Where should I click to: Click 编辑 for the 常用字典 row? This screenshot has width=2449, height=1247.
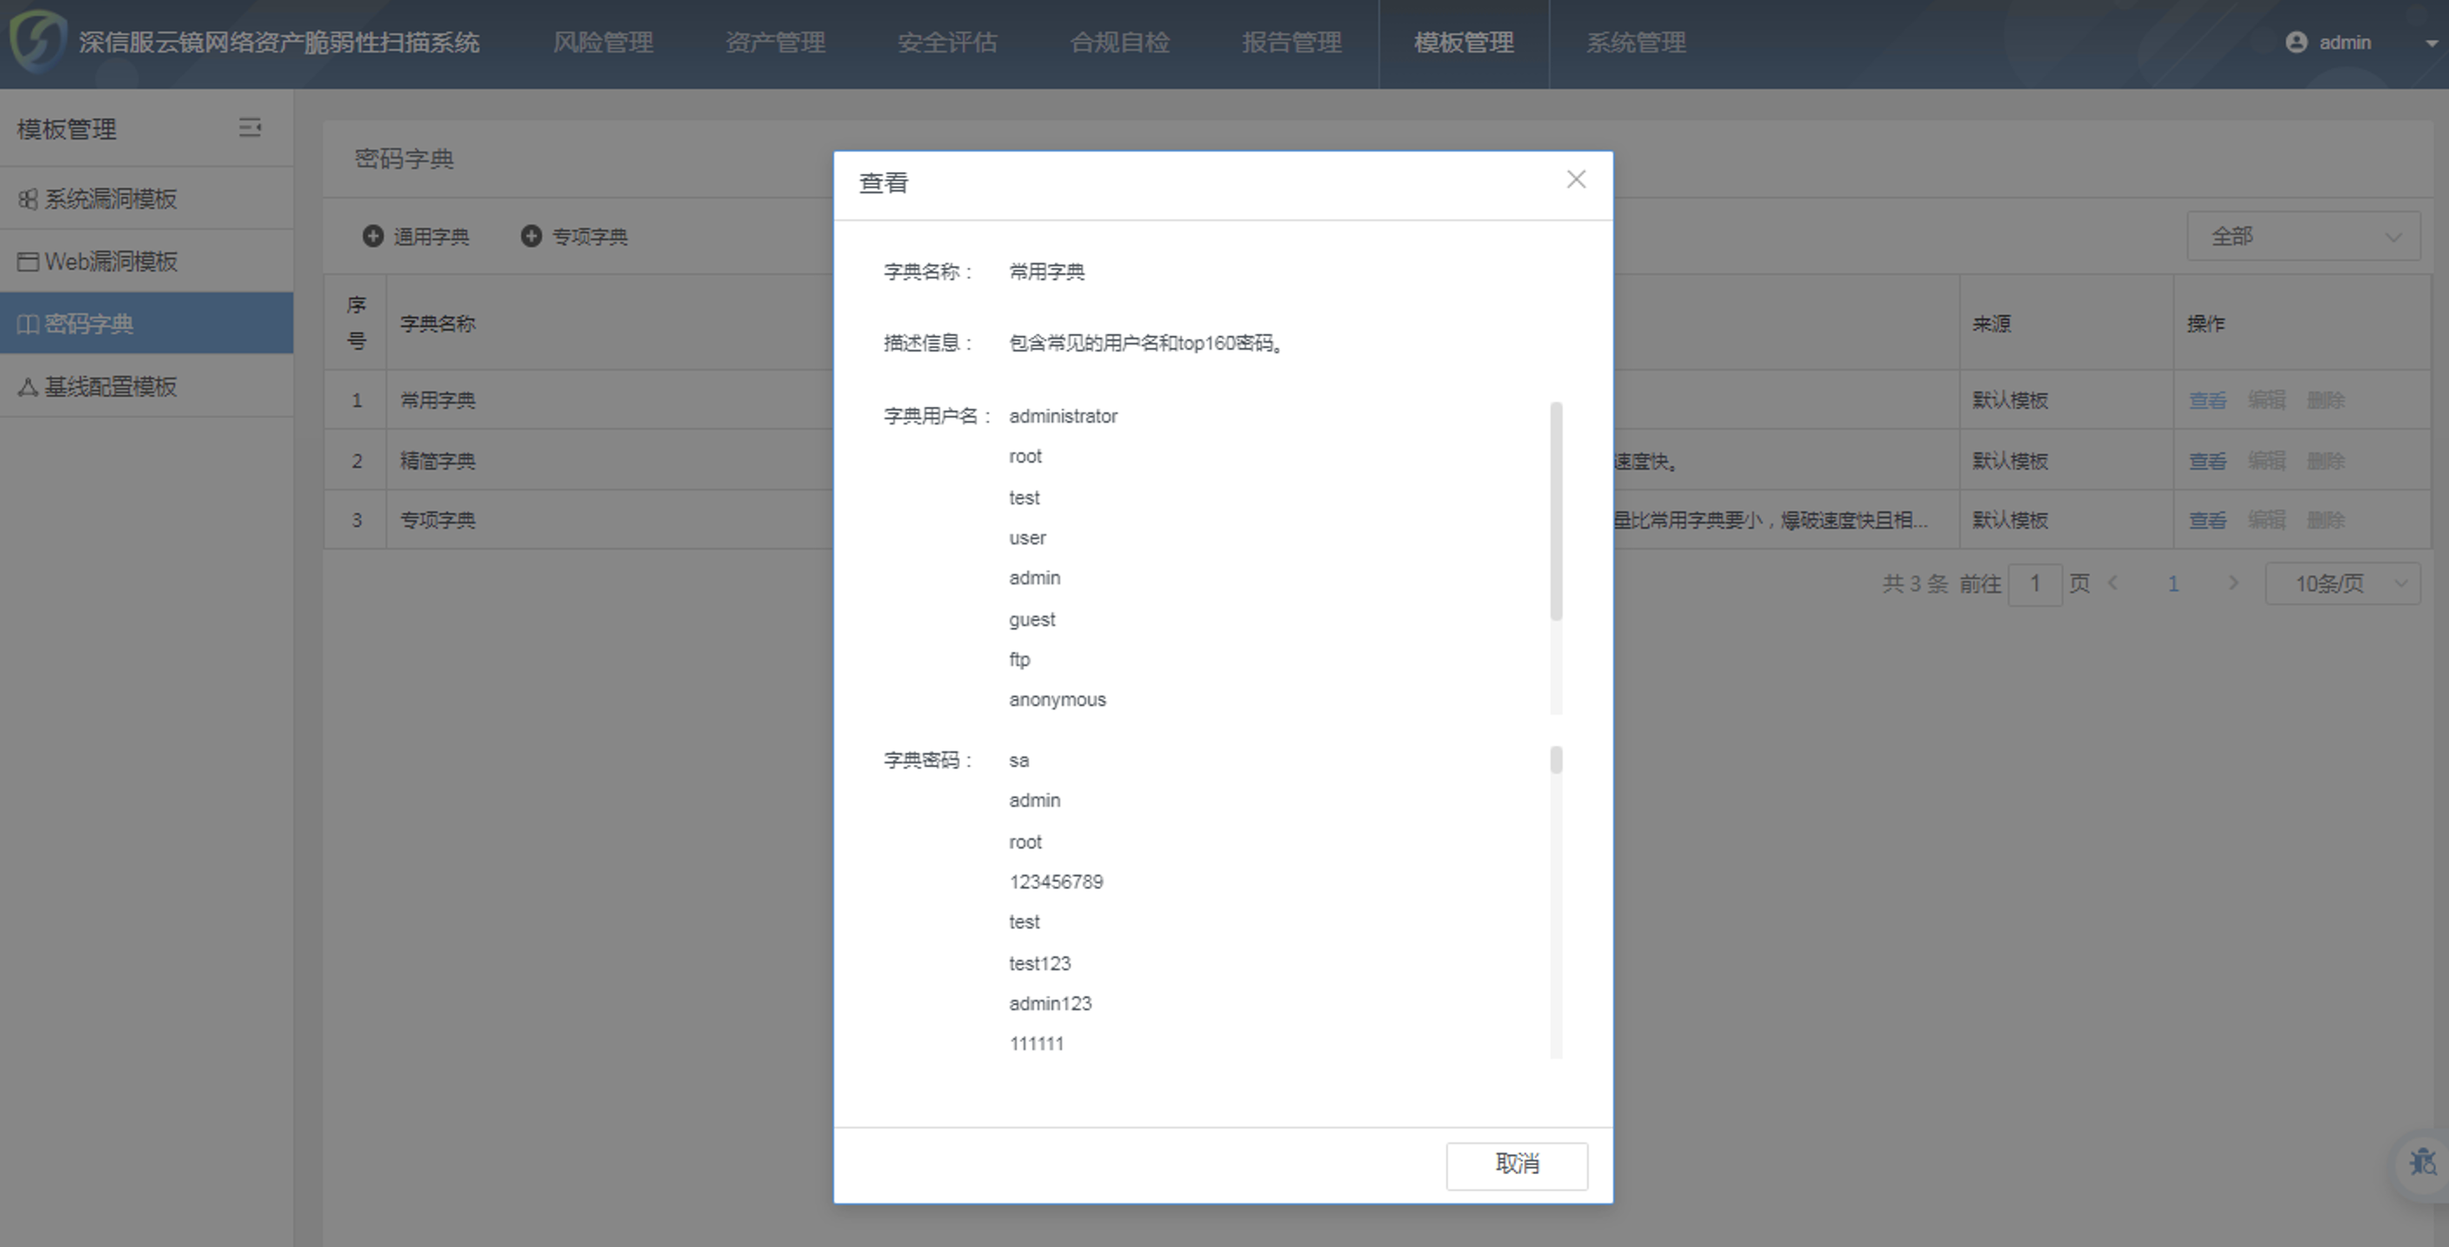point(2265,400)
